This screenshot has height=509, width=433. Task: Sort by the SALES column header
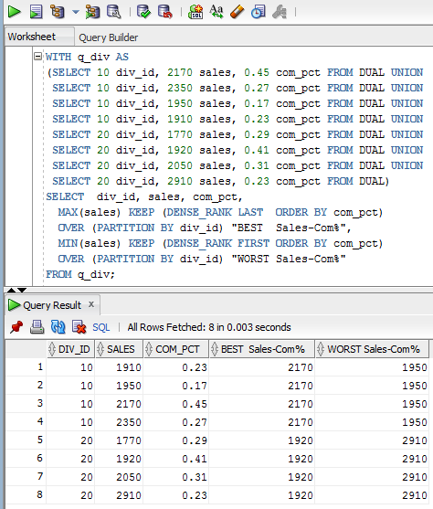tap(119, 349)
